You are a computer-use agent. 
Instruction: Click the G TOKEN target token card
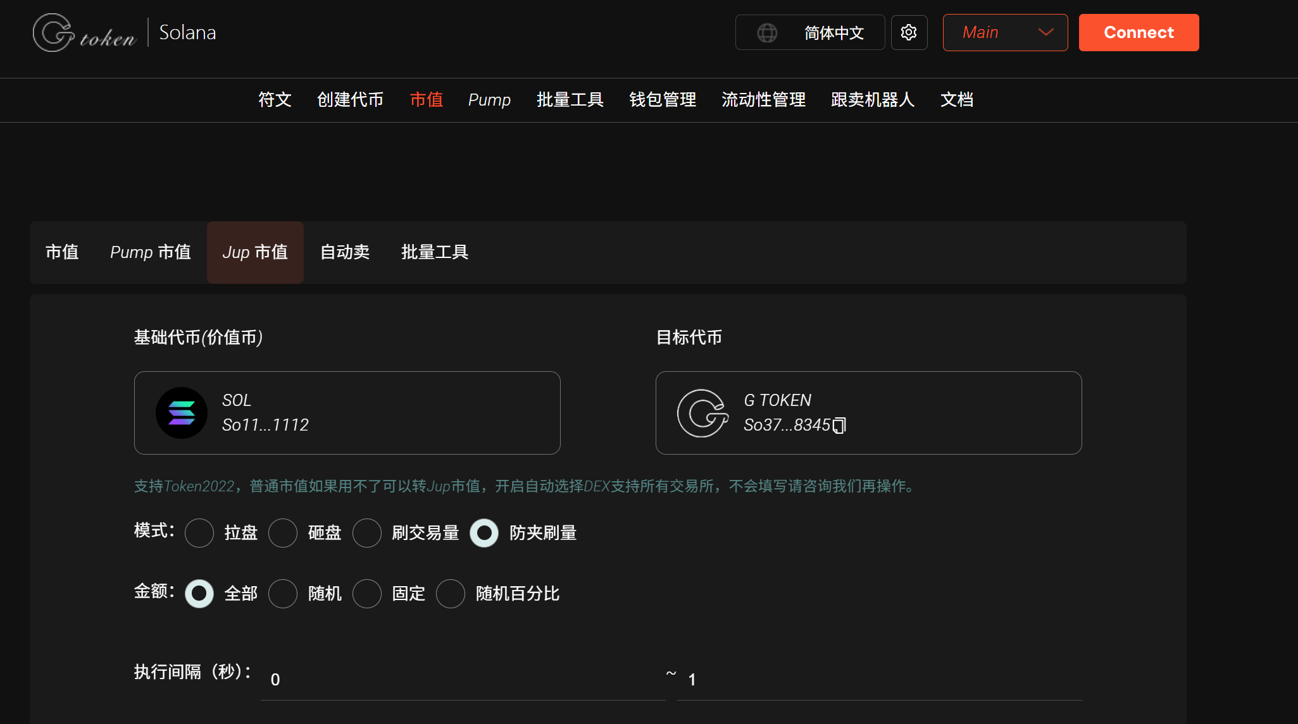pos(869,413)
